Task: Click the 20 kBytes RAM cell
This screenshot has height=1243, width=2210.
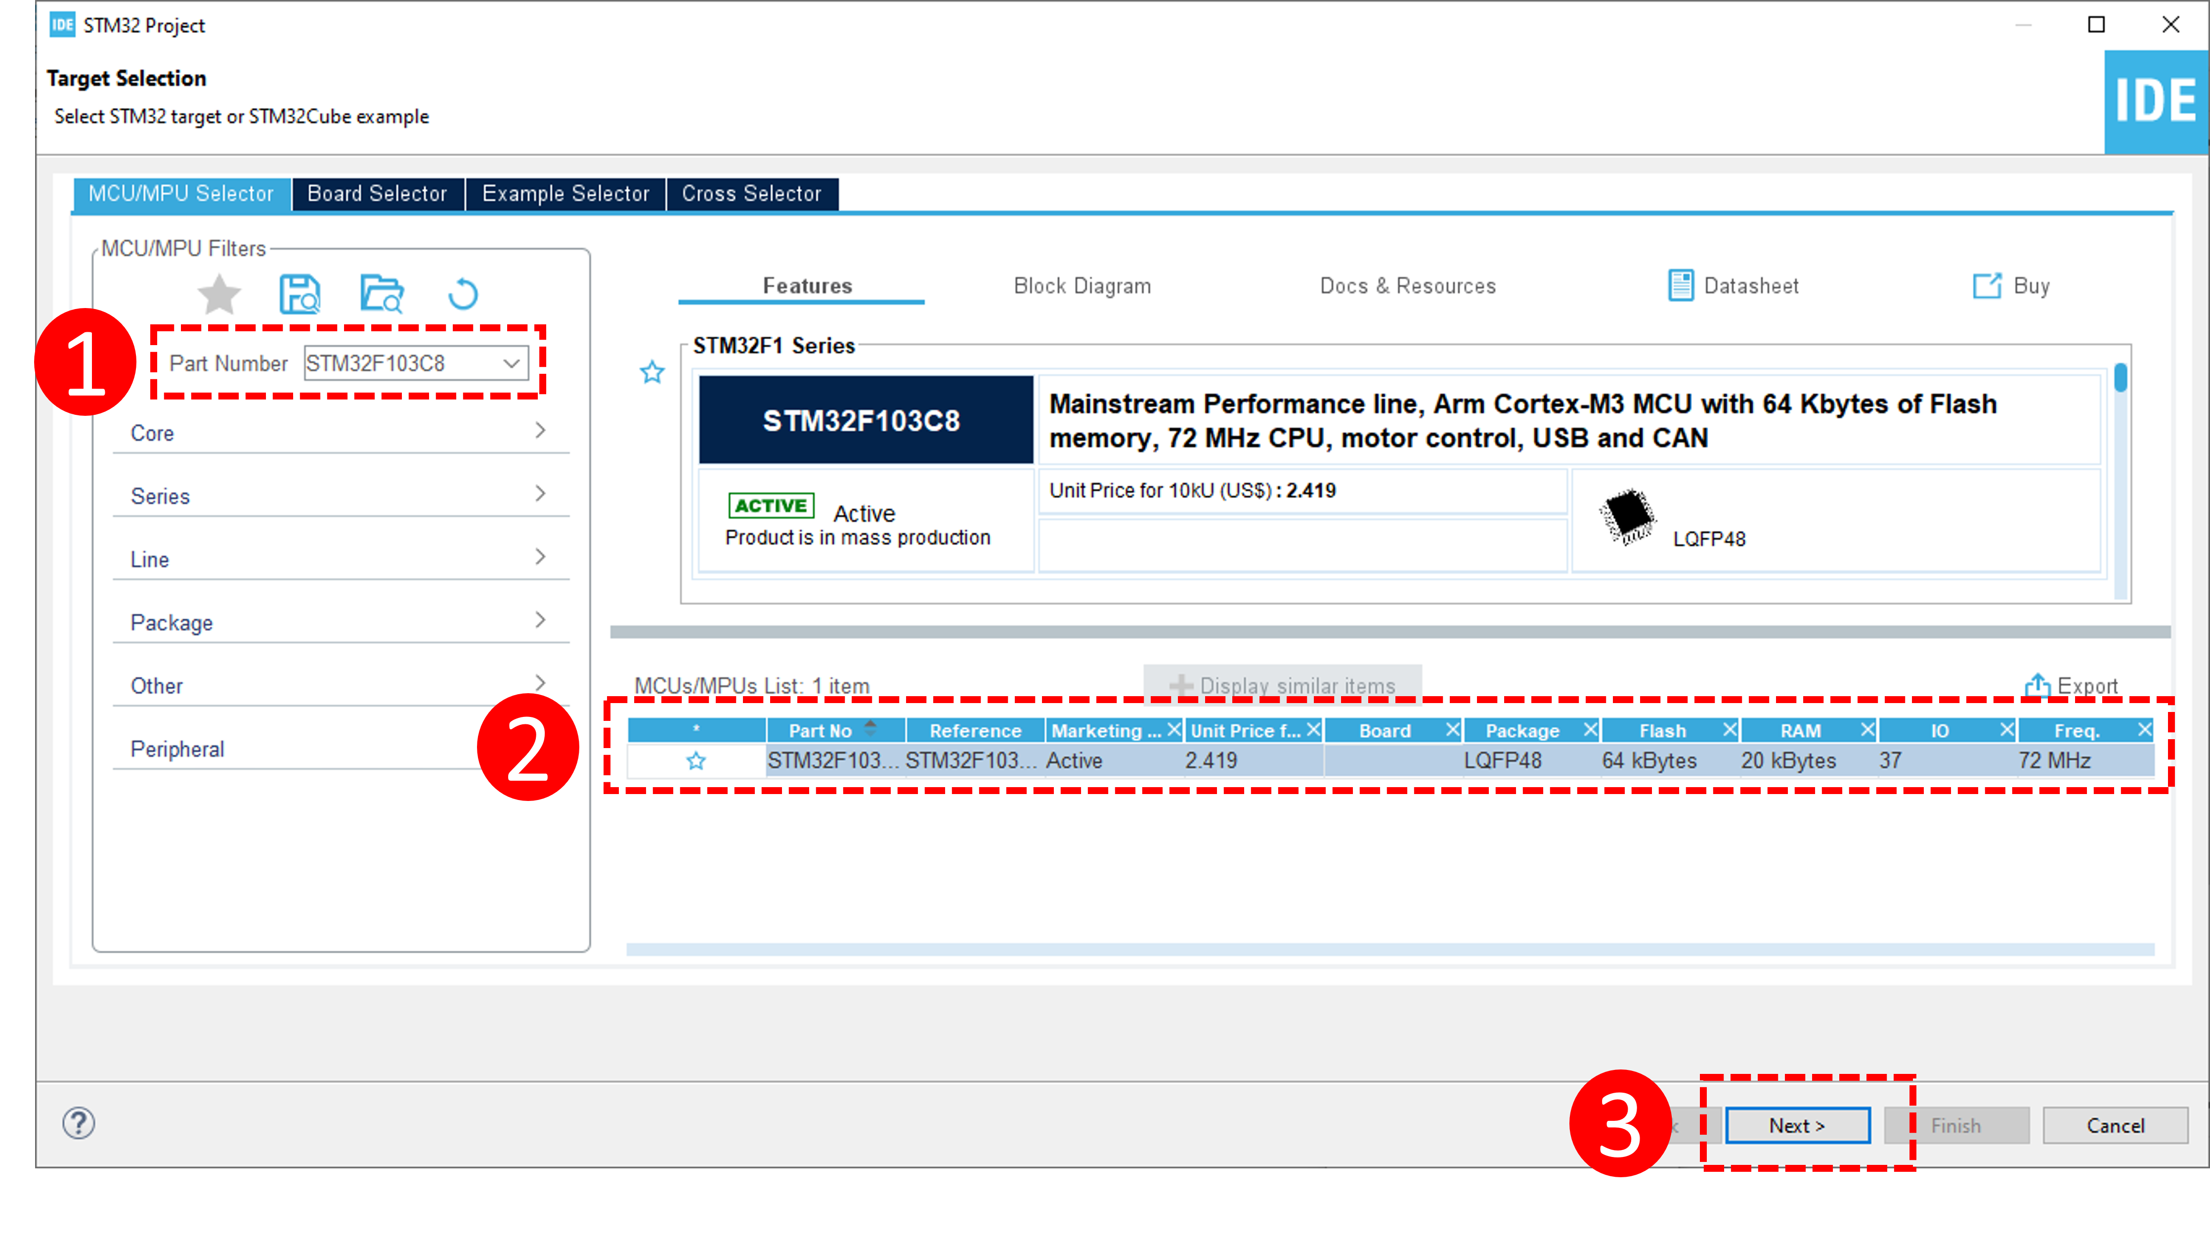Action: 1809,760
